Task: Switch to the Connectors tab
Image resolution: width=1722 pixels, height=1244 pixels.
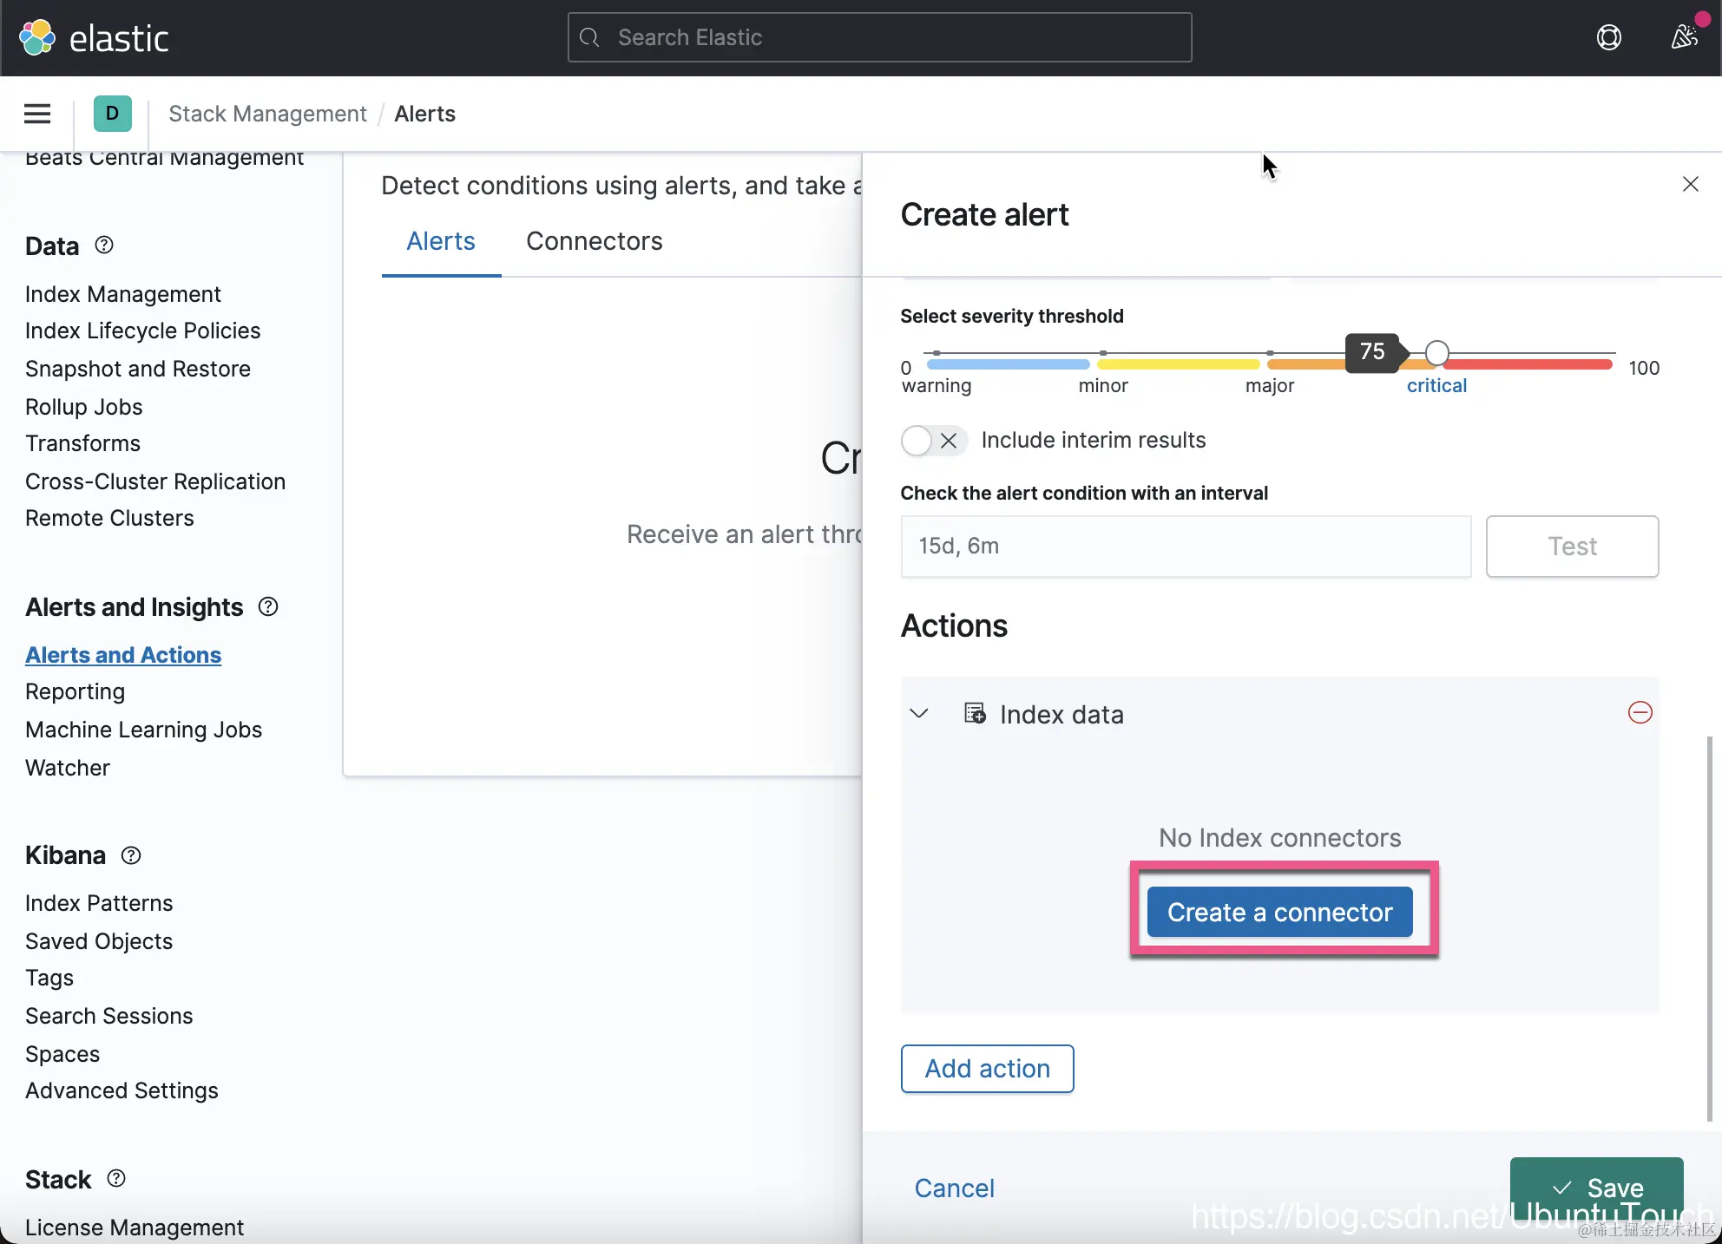Action: pyautogui.click(x=594, y=241)
